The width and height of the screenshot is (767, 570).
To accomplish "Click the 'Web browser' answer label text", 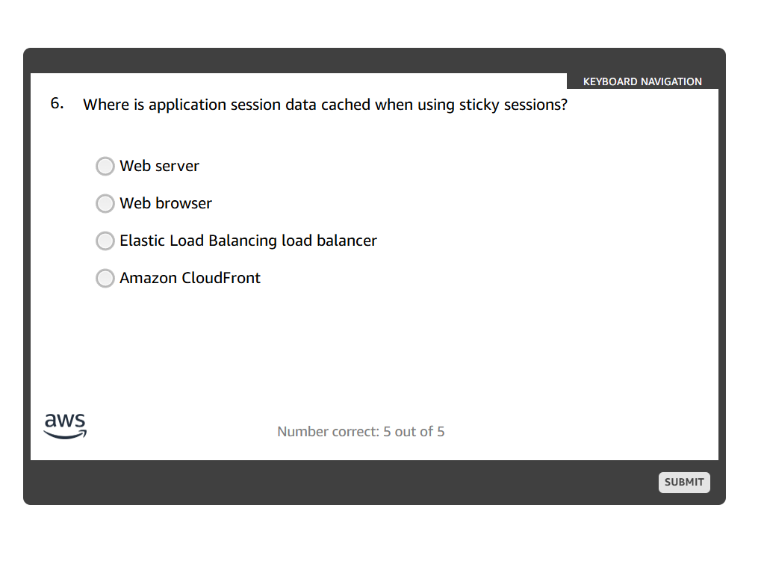I will click(166, 203).
